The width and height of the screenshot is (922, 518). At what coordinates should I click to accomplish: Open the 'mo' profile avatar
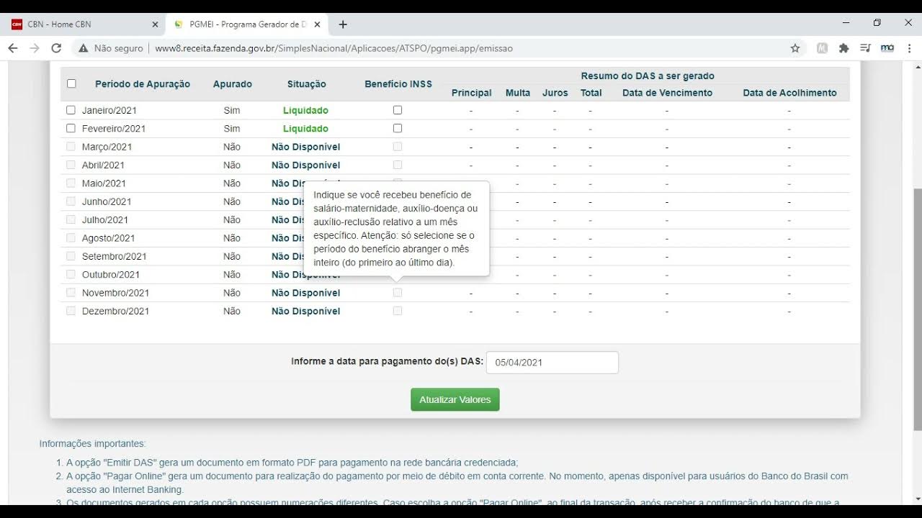pos(887,48)
